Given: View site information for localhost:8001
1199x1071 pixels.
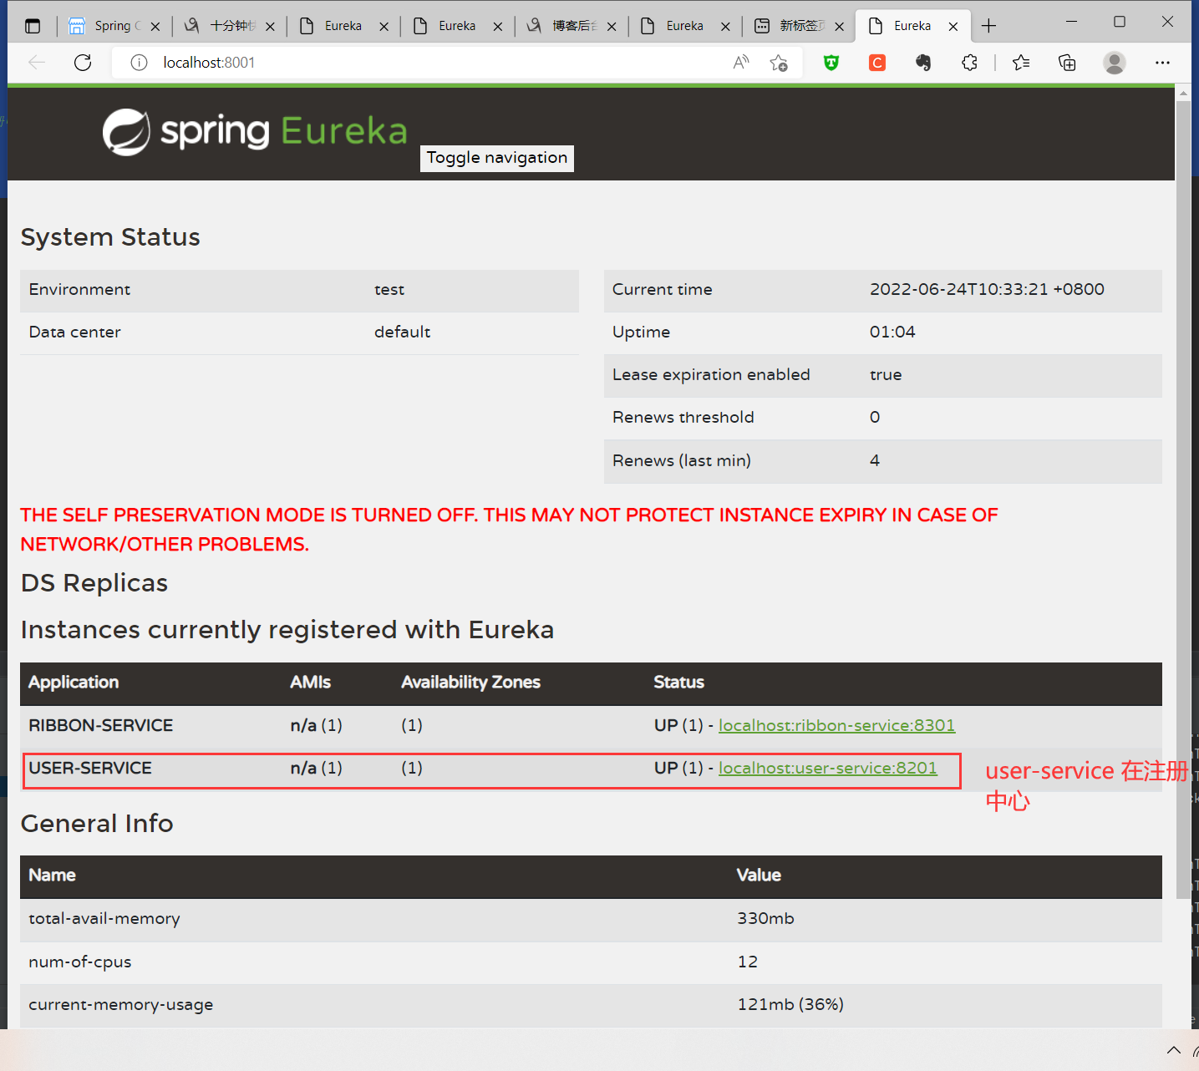Looking at the screenshot, I should pos(139,63).
